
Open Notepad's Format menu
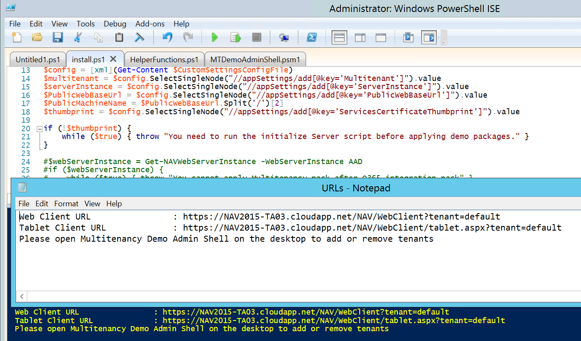tap(66, 204)
